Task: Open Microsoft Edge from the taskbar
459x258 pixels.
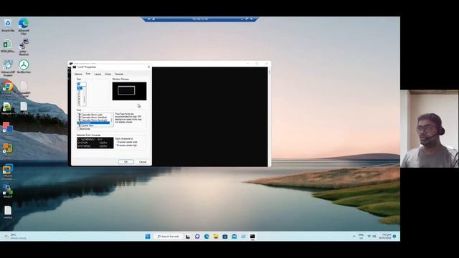Action: 207,236
